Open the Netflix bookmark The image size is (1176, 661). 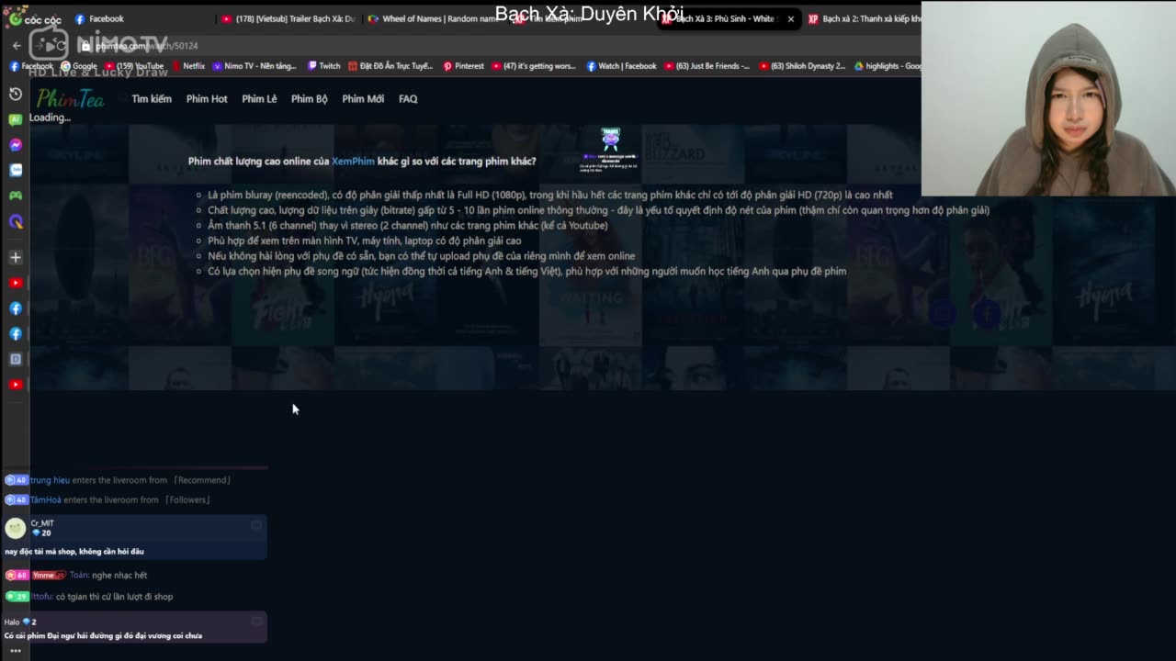point(188,66)
